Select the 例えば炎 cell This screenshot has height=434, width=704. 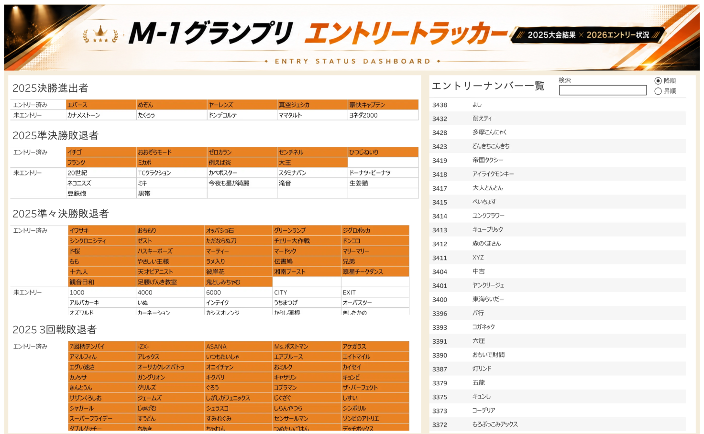(x=242, y=163)
